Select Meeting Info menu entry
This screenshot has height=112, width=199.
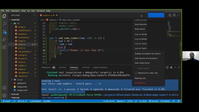[x=140, y=78]
